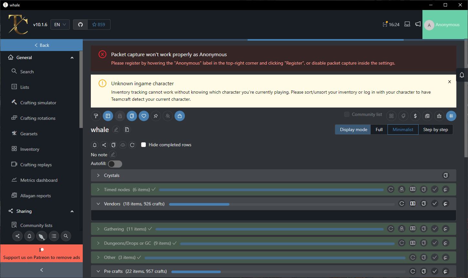The width and height of the screenshot is (468, 278).
Task: Dismiss the Unknown ingame character warning
Action: [450, 82]
